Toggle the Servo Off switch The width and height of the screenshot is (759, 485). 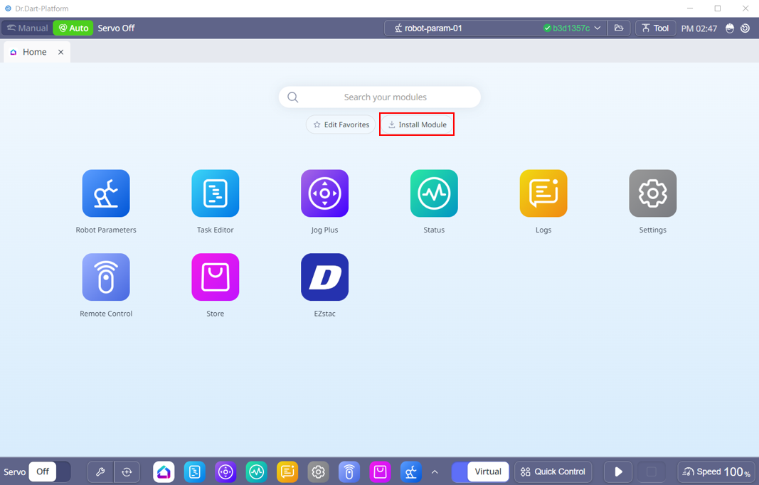pyautogui.click(x=50, y=471)
